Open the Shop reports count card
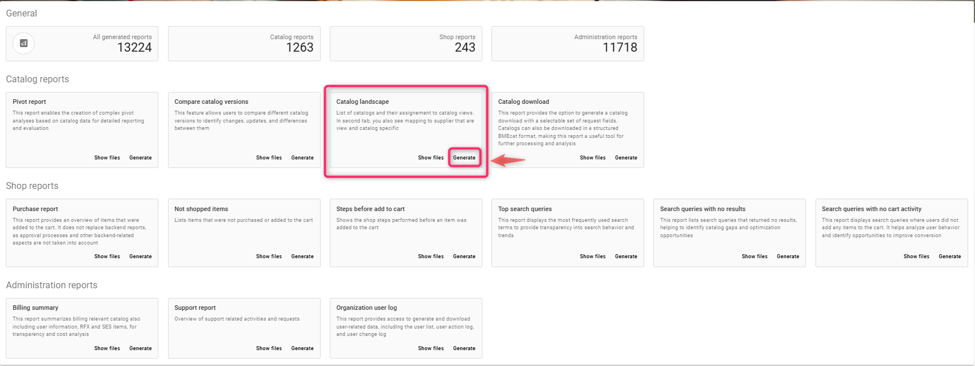The height and width of the screenshot is (366, 975). [406, 44]
